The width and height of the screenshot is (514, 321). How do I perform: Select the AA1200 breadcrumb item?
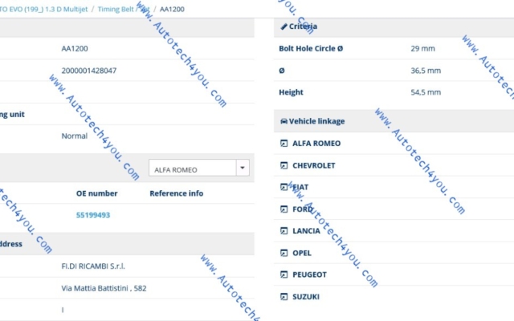pyautogui.click(x=171, y=8)
